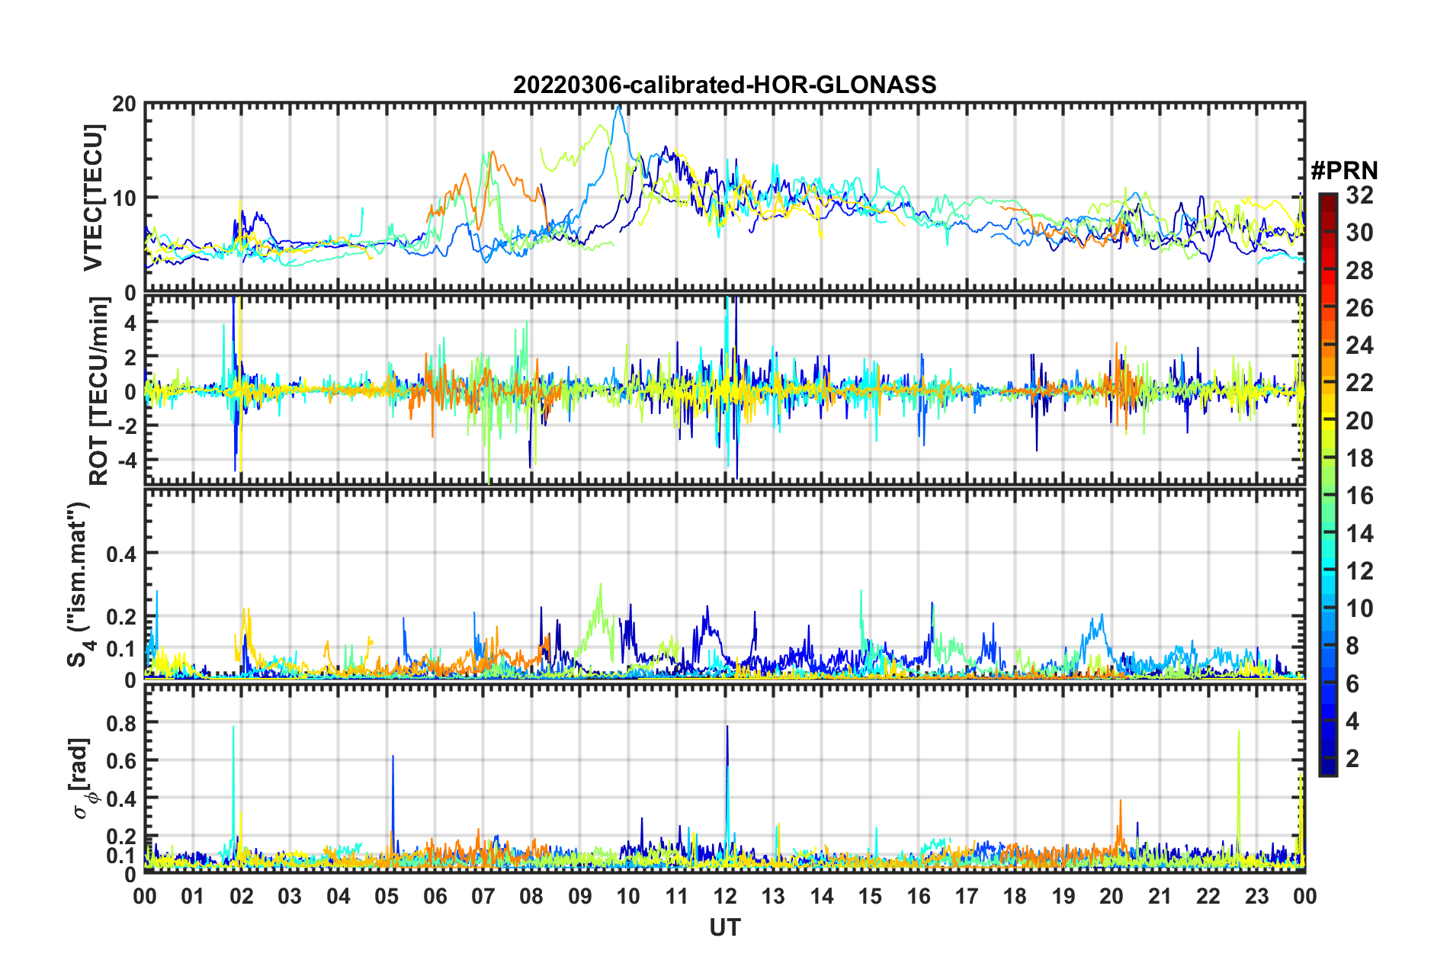Click the "UT" x-axis label
The width and height of the screenshot is (1450, 970).
724,927
